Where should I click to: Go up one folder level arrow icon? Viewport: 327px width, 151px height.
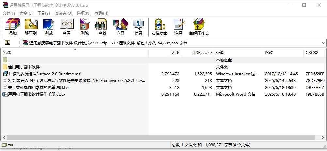[x=8, y=42]
